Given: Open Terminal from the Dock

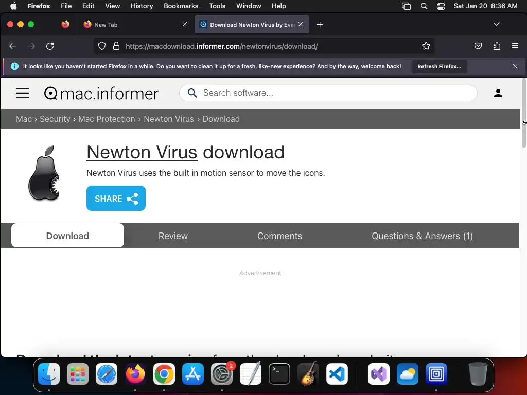Looking at the screenshot, I should pos(279,374).
